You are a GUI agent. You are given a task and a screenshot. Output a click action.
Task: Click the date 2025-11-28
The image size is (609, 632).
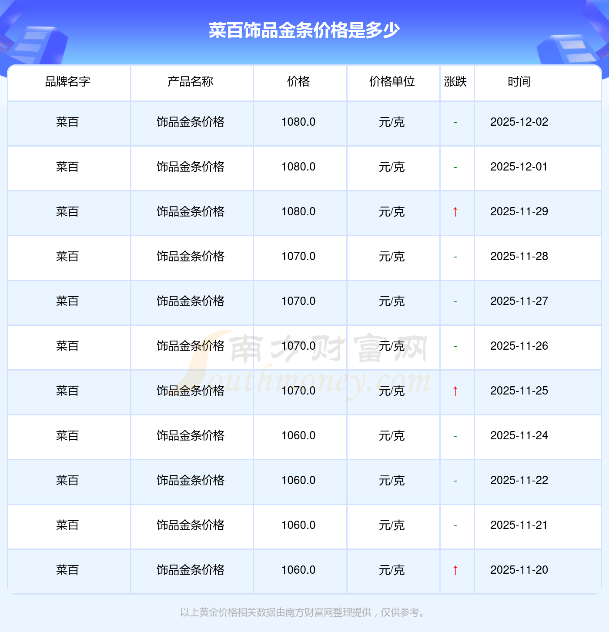pyautogui.click(x=519, y=257)
